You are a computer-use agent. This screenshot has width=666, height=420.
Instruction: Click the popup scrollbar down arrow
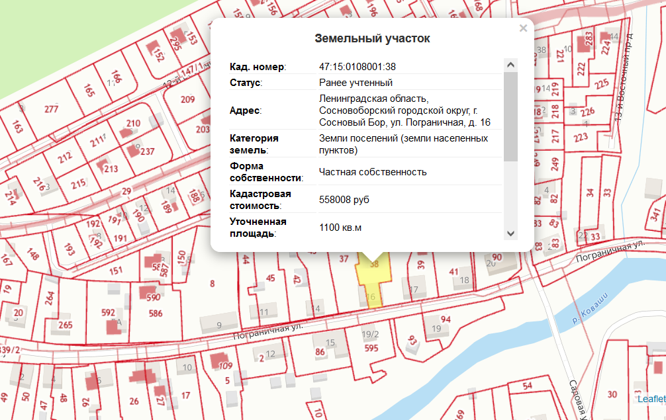tap(510, 233)
